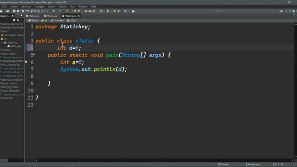Click the Basics breadcrumb item
297x167 pixels.
33,20
